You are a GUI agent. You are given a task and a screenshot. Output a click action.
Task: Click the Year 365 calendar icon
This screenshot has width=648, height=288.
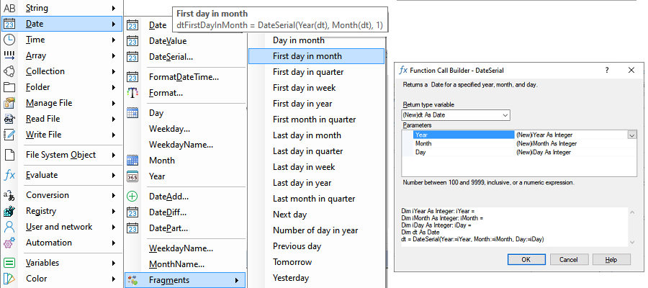[132, 176]
